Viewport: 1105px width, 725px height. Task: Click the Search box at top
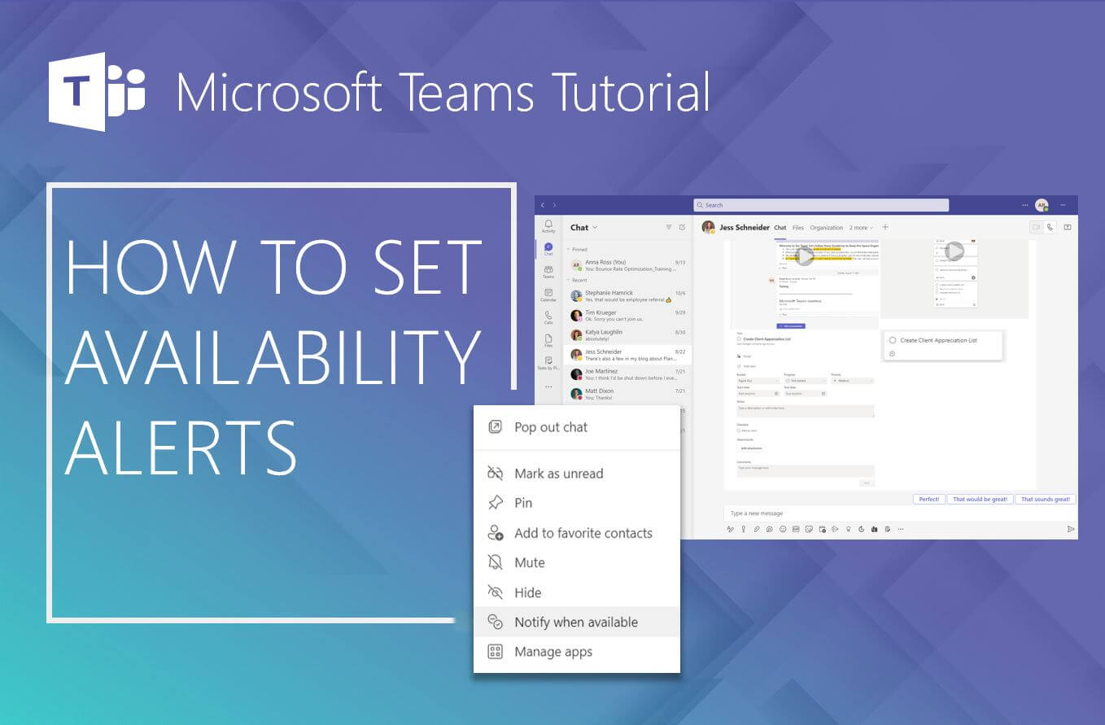pyautogui.click(x=820, y=205)
